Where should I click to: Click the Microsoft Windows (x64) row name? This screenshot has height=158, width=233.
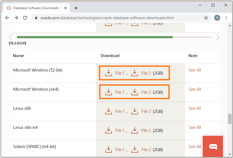[36, 89]
